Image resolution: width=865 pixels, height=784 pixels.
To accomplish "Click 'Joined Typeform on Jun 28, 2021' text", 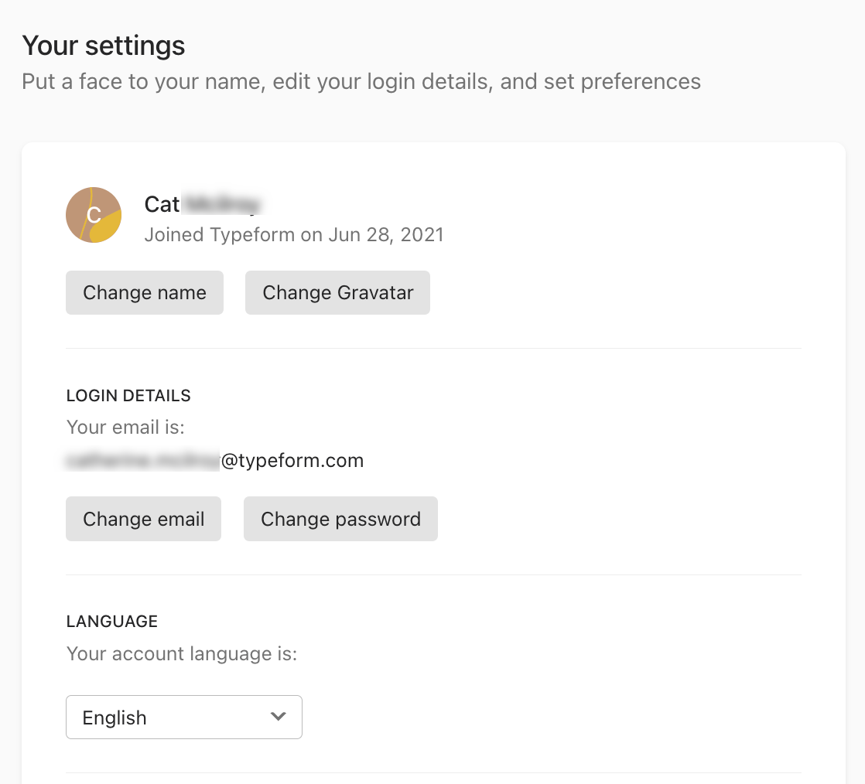I will [294, 234].
